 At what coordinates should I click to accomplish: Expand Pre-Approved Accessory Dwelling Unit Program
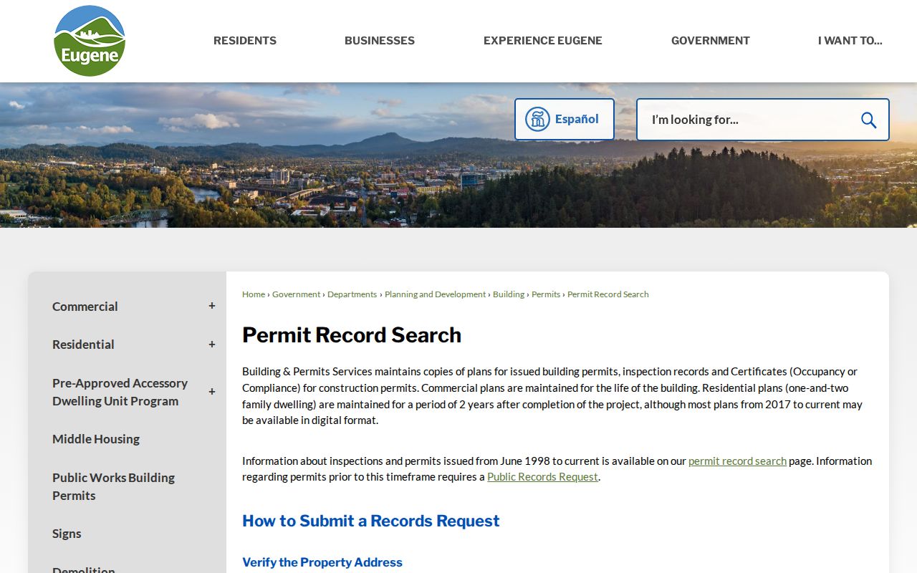tap(212, 392)
